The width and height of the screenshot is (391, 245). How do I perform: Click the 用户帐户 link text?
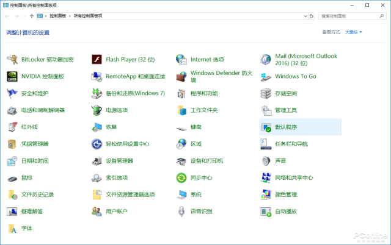click(117, 211)
